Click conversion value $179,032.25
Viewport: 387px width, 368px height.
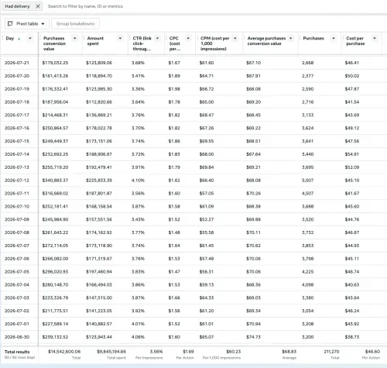click(x=55, y=63)
